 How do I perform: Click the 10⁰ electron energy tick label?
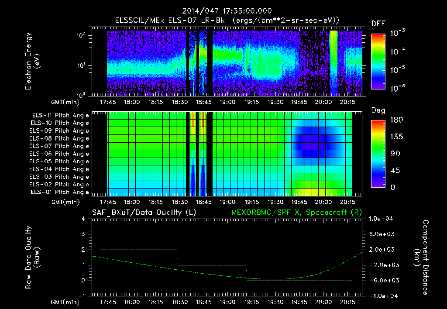[x=81, y=96]
